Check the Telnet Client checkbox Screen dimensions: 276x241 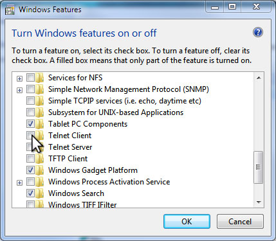30,136
